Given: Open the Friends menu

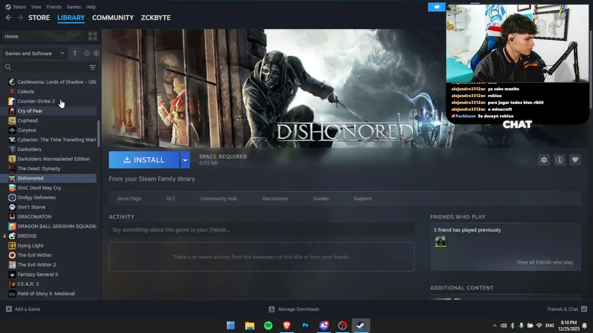Looking at the screenshot, I should 54,7.
